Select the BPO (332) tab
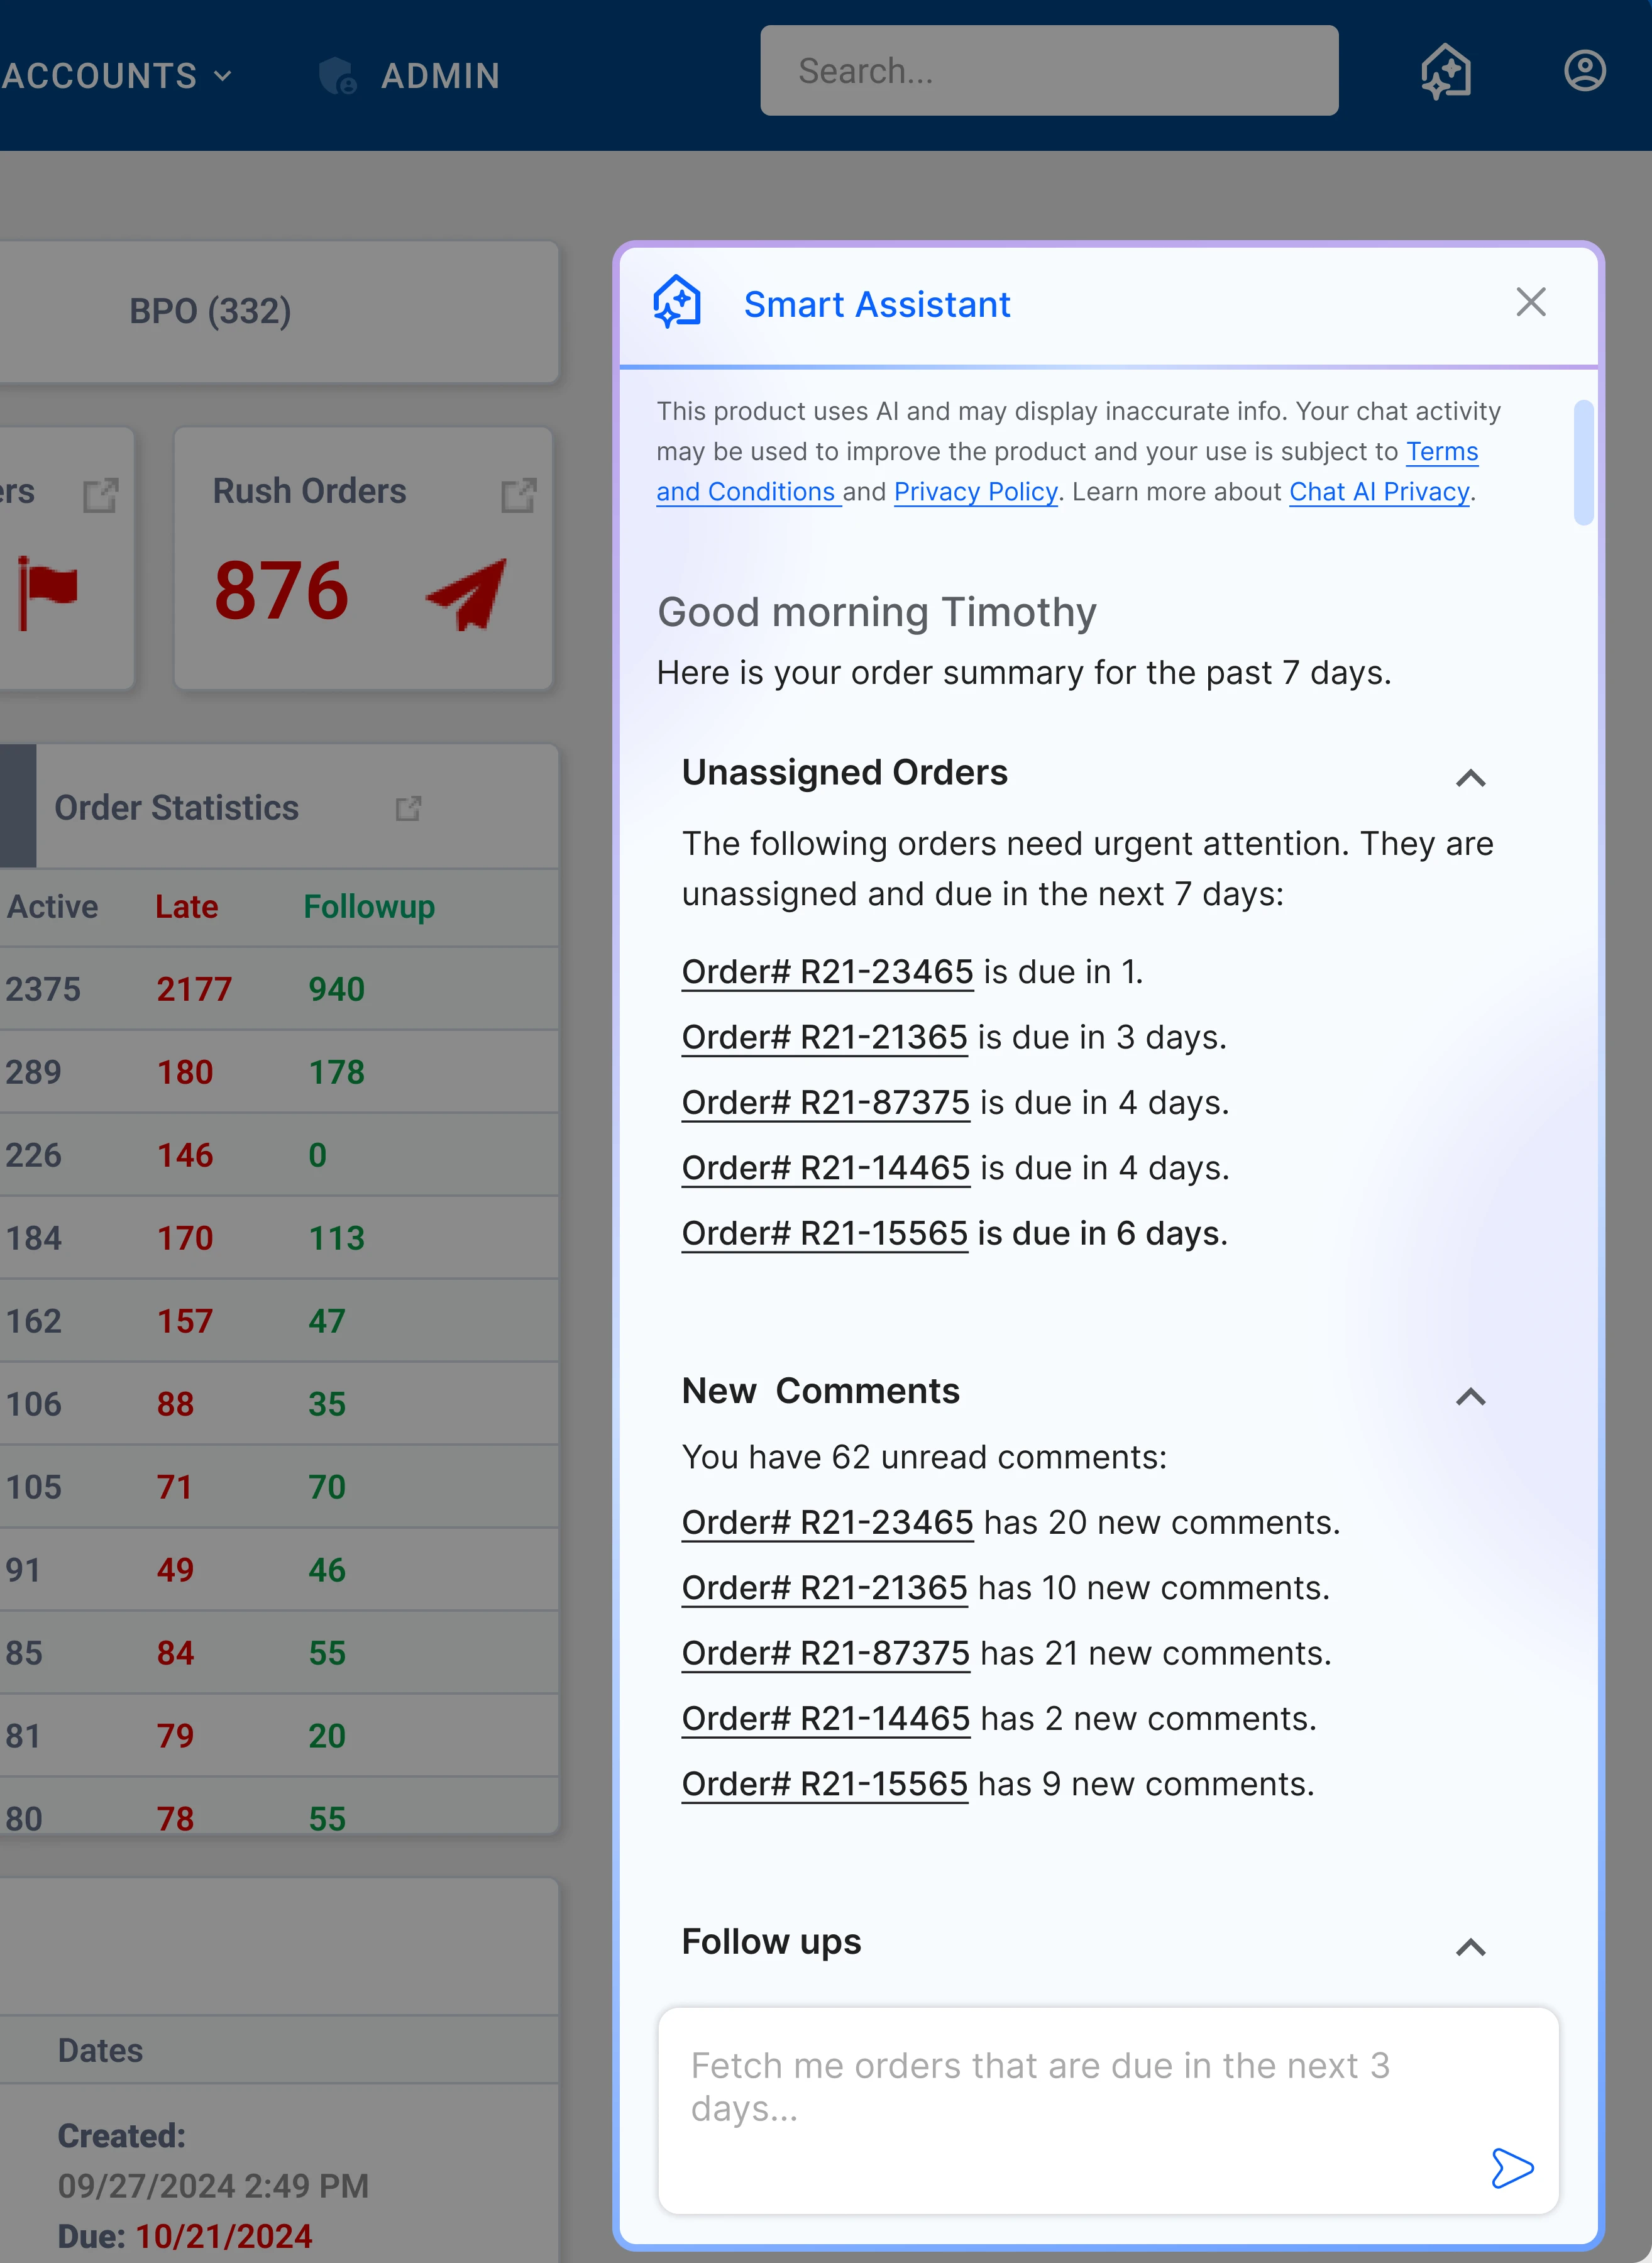 tap(210, 311)
